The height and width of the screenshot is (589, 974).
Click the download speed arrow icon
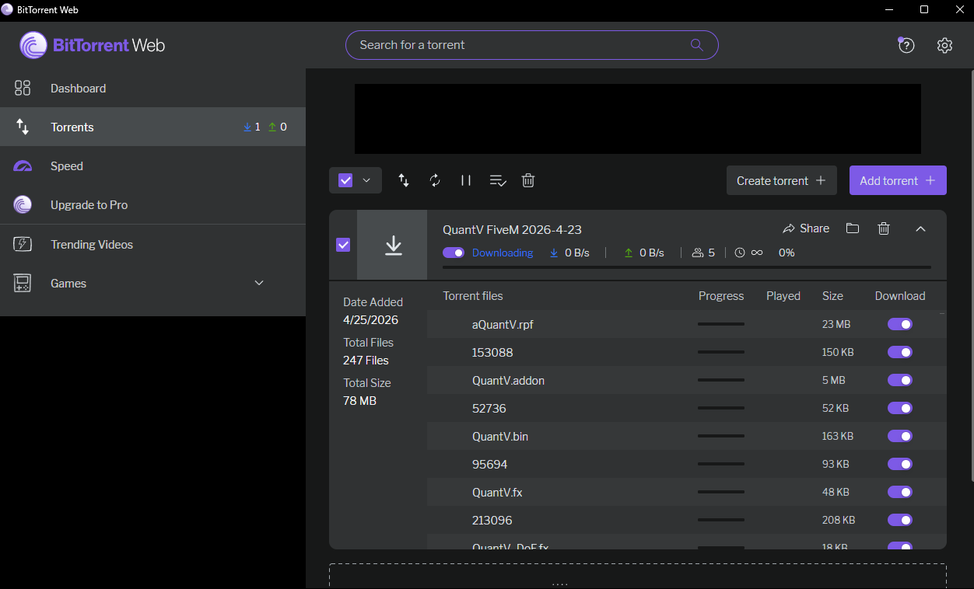point(554,253)
